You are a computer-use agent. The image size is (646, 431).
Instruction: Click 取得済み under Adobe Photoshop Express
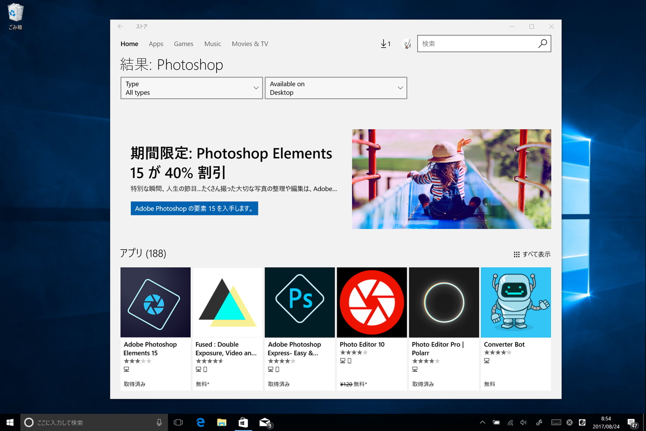tap(279, 384)
